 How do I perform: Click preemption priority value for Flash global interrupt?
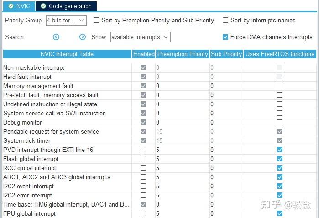(182, 159)
